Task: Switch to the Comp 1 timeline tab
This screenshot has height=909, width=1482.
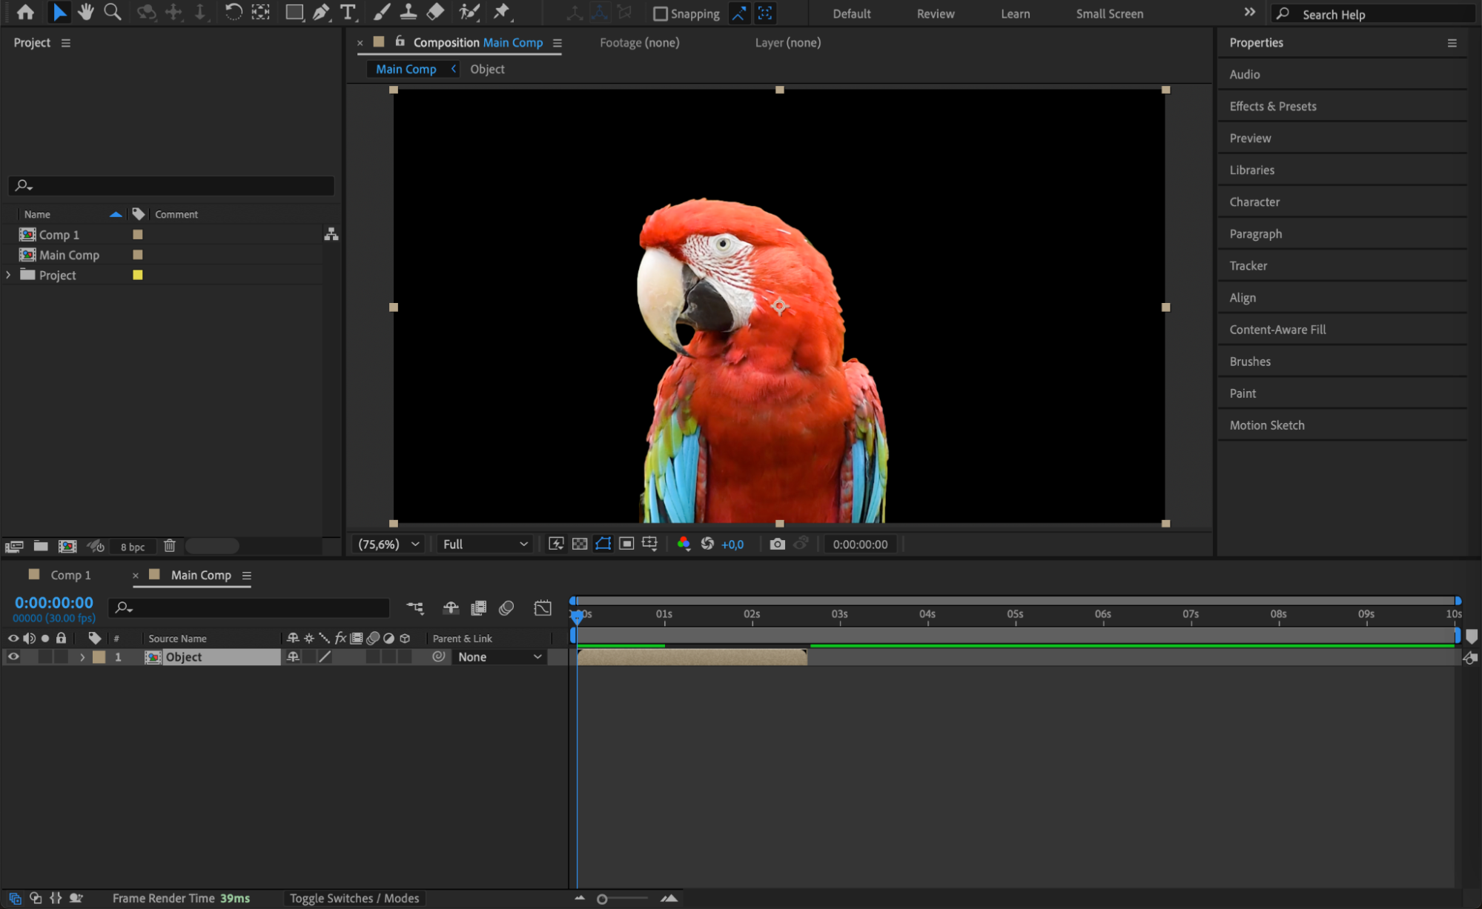Action: tap(70, 575)
